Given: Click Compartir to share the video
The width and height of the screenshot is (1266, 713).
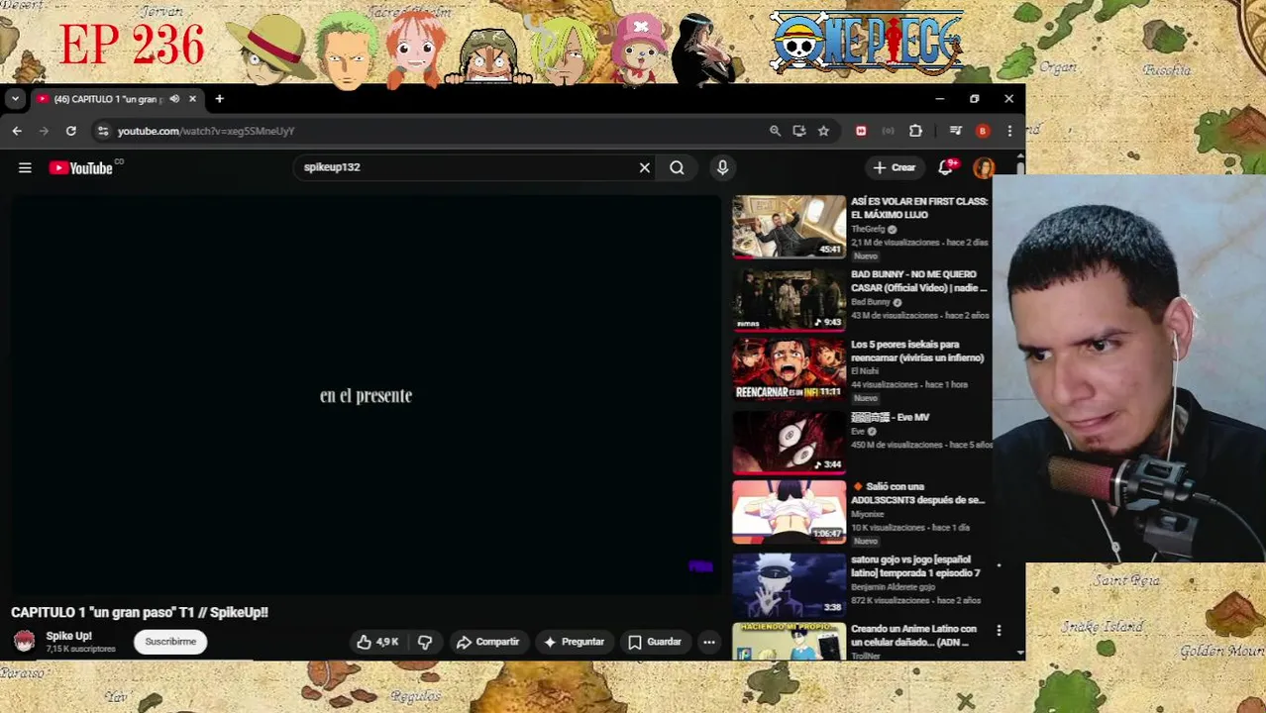Looking at the screenshot, I should click(487, 642).
